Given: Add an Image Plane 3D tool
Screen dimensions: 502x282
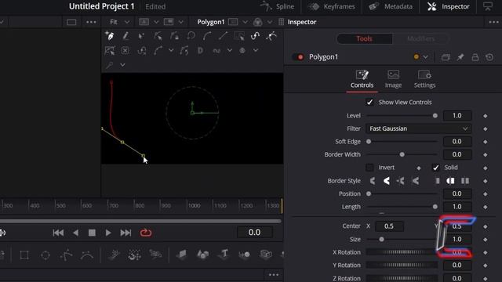Looking at the screenshot, I should [x=182, y=254].
